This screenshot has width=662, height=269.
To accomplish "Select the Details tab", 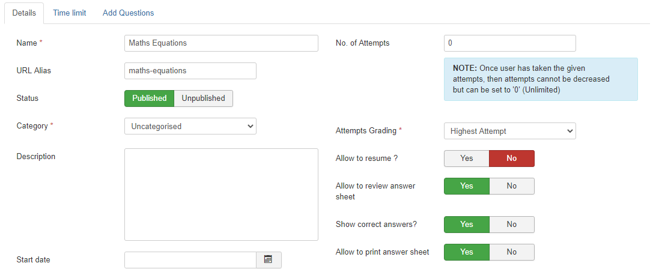I will click(x=24, y=13).
